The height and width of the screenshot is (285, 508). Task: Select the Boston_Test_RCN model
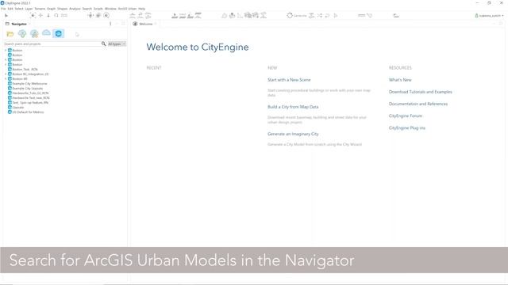pos(23,69)
